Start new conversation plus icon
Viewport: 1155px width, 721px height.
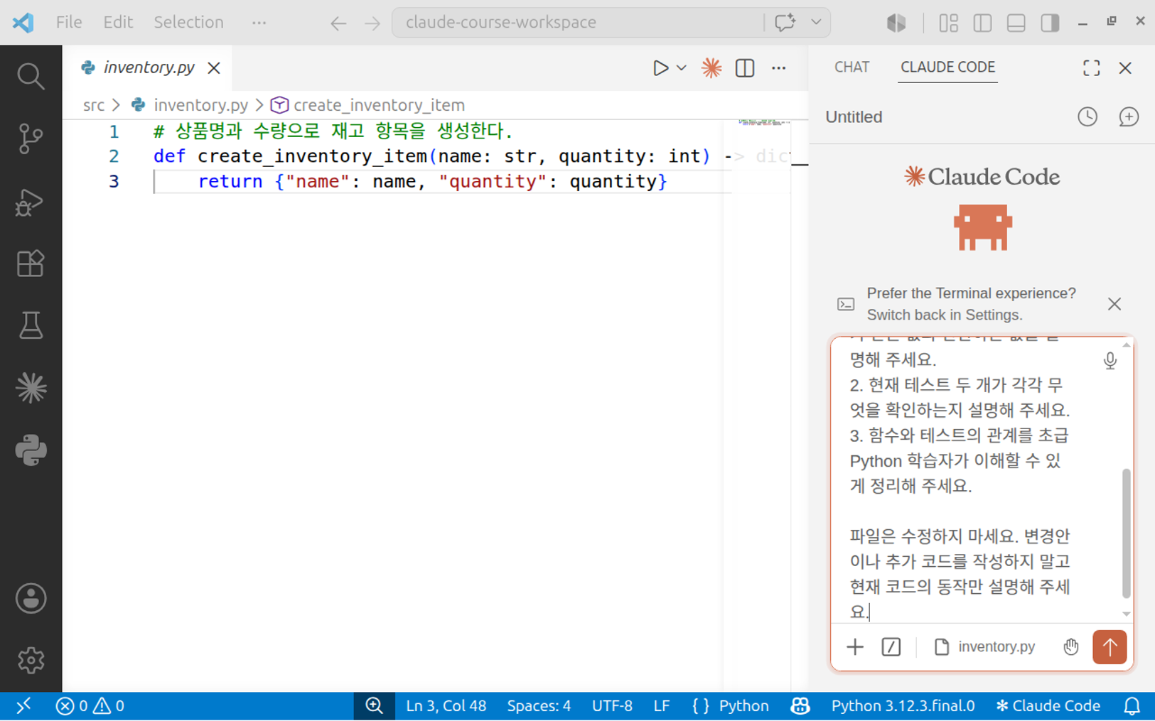click(1129, 116)
